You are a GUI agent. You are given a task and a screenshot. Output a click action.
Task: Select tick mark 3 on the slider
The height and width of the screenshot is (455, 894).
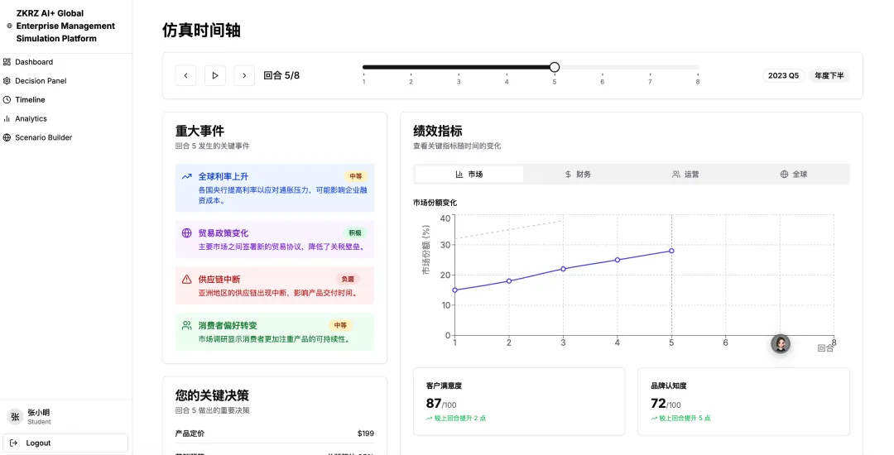click(x=459, y=81)
